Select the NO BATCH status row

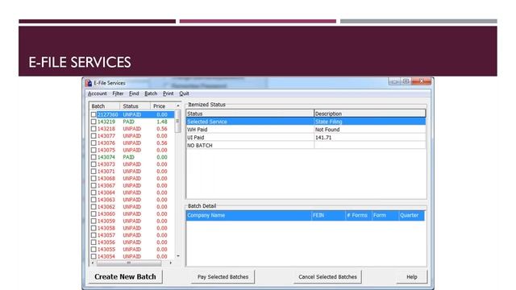306,145
